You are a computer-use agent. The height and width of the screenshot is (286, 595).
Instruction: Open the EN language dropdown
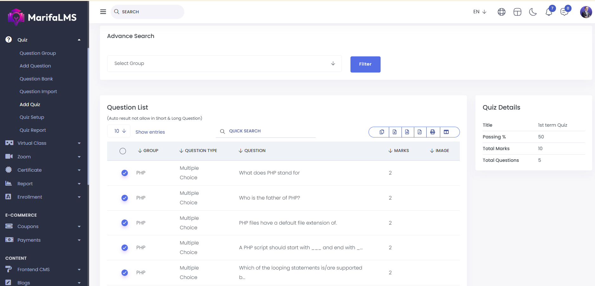pyautogui.click(x=480, y=12)
